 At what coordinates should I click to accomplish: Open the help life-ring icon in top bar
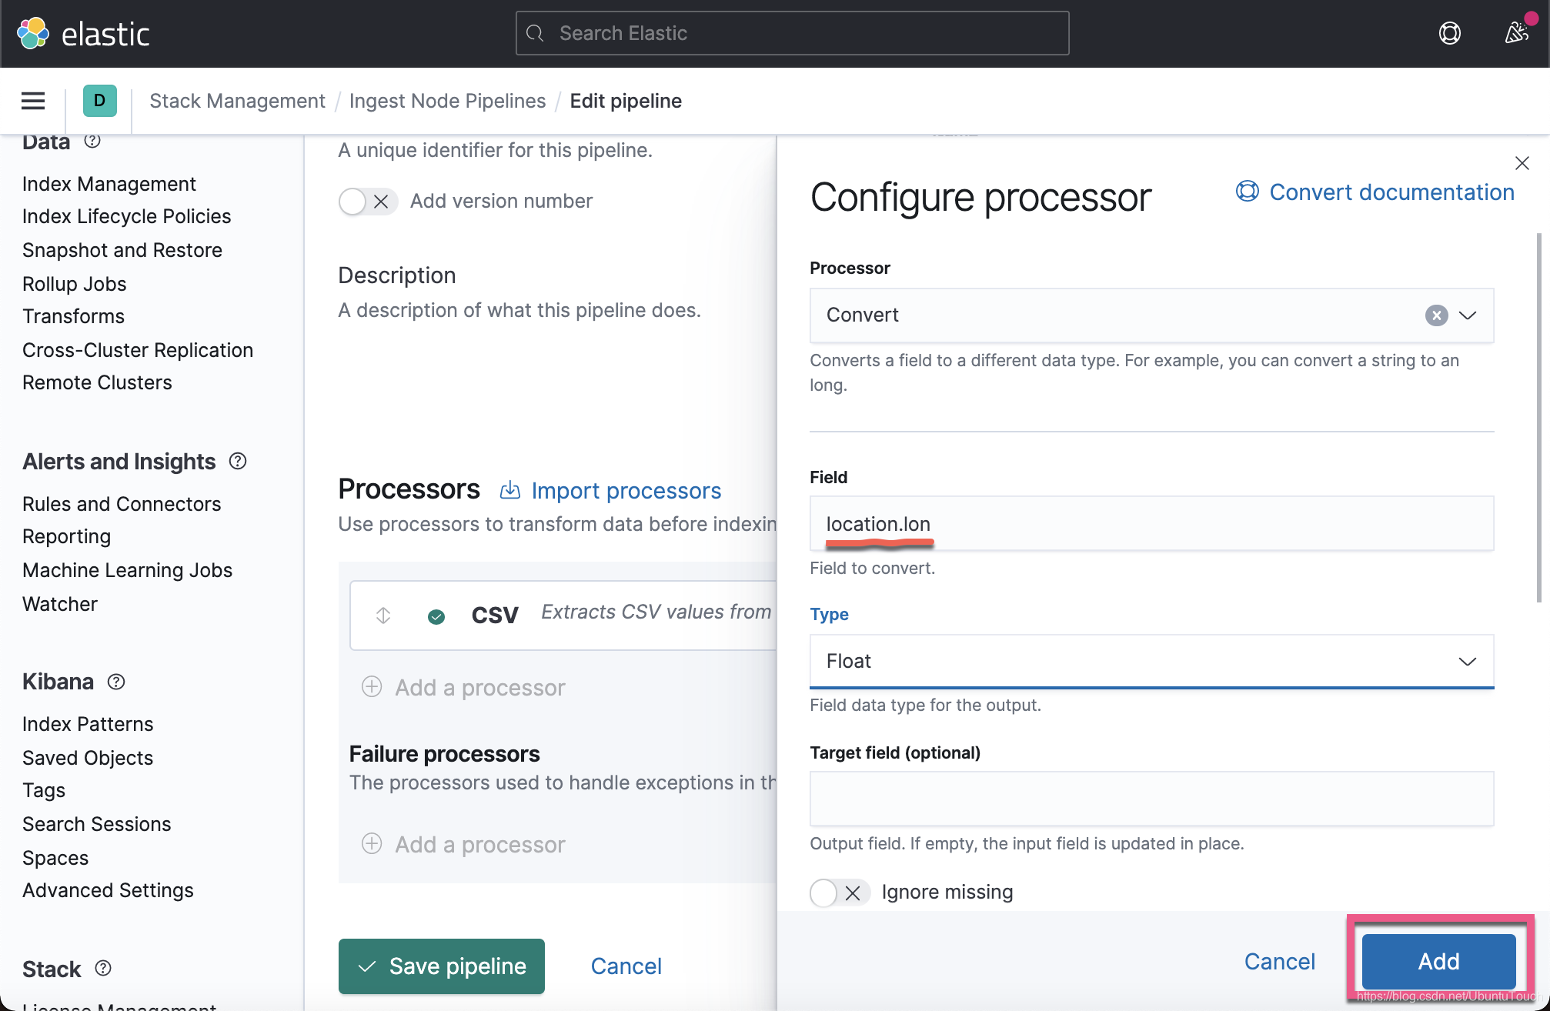click(1450, 33)
